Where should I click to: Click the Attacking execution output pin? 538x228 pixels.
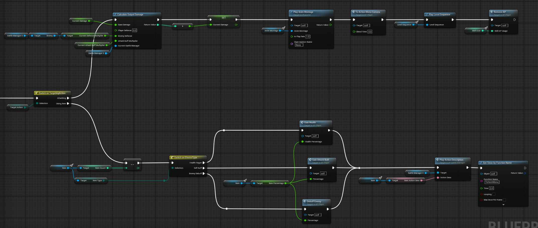tap(68, 98)
